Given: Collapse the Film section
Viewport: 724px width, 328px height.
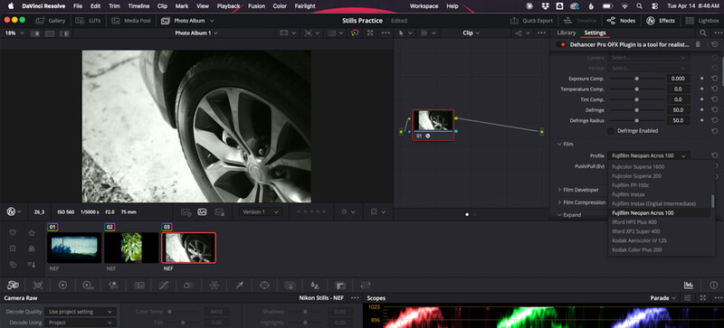Looking at the screenshot, I should click(566, 145).
